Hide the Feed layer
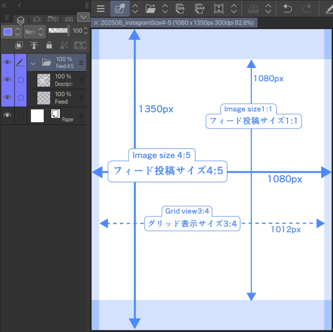This screenshot has height=332, width=333. (7, 97)
